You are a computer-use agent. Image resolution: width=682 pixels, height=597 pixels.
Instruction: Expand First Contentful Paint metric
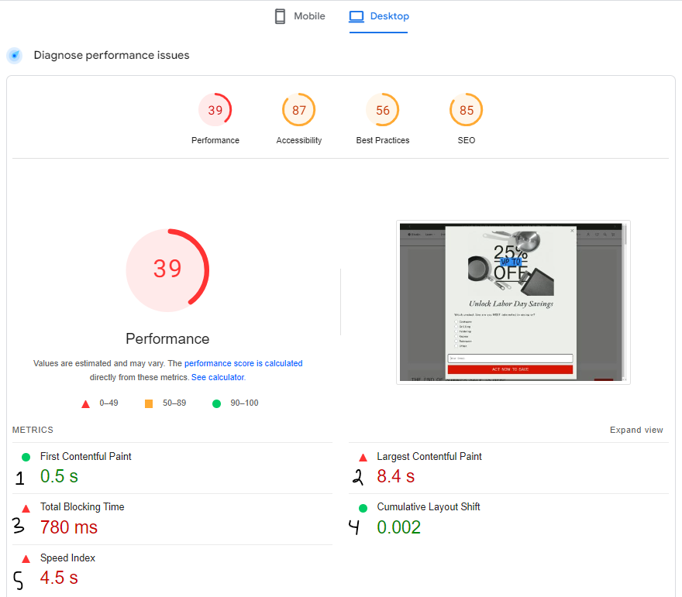click(172, 468)
